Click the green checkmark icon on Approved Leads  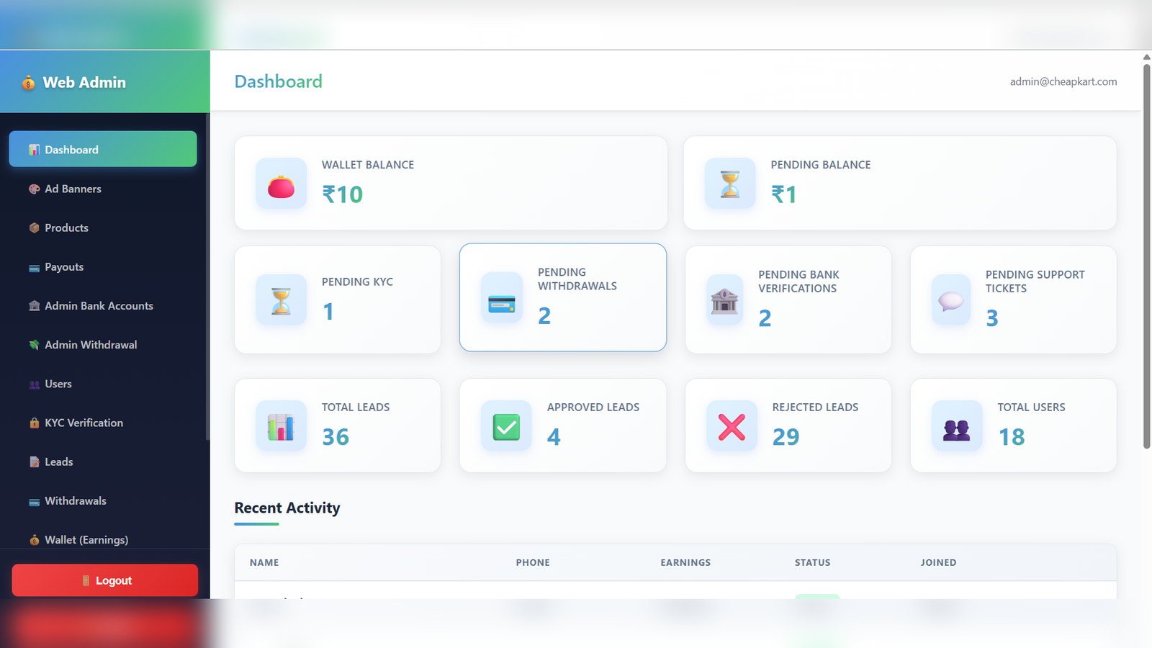[506, 428]
